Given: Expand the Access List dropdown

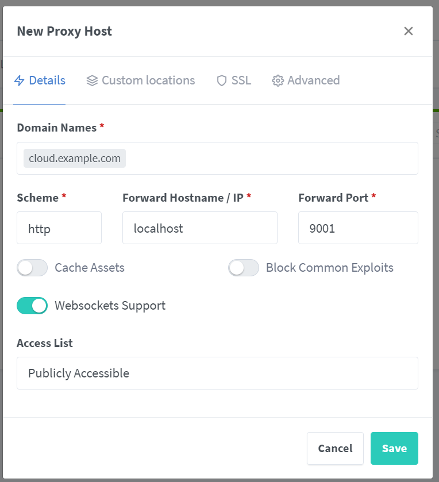Looking at the screenshot, I should tap(217, 373).
